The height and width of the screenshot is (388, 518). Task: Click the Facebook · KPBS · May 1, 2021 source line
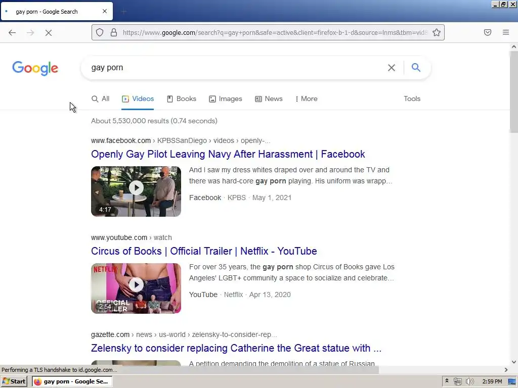coord(240,198)
